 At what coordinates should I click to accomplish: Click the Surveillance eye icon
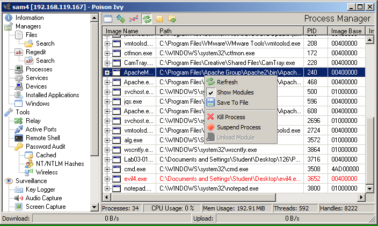(x=9, y=181)
